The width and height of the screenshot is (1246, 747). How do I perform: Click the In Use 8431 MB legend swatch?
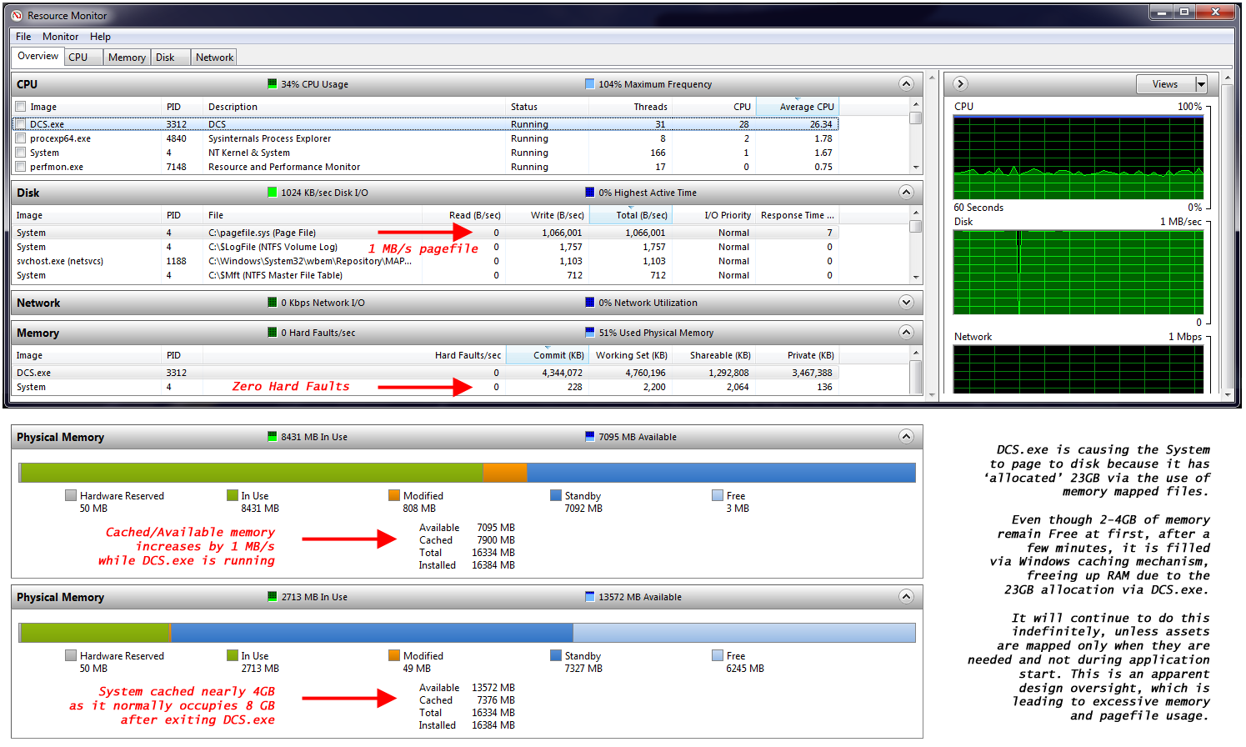[x=233, y=495]
